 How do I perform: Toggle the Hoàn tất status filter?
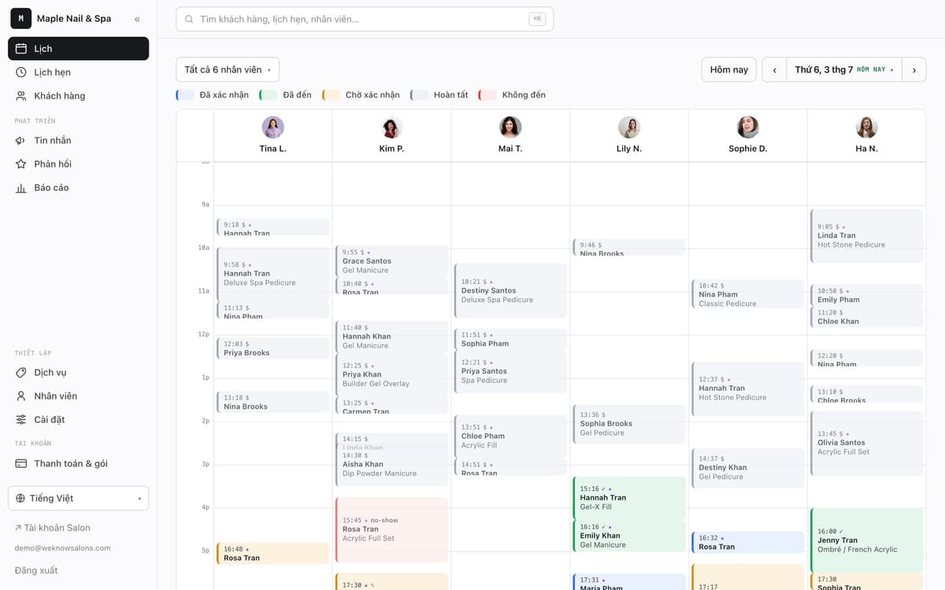coord(439,95)
